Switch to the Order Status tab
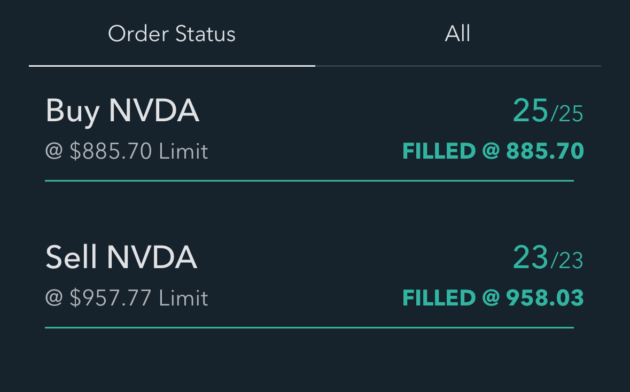 tap(171, 33)
